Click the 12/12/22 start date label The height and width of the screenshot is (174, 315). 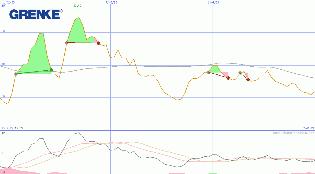(7, 128)
